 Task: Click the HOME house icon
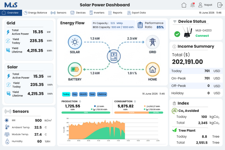[152, 69]
